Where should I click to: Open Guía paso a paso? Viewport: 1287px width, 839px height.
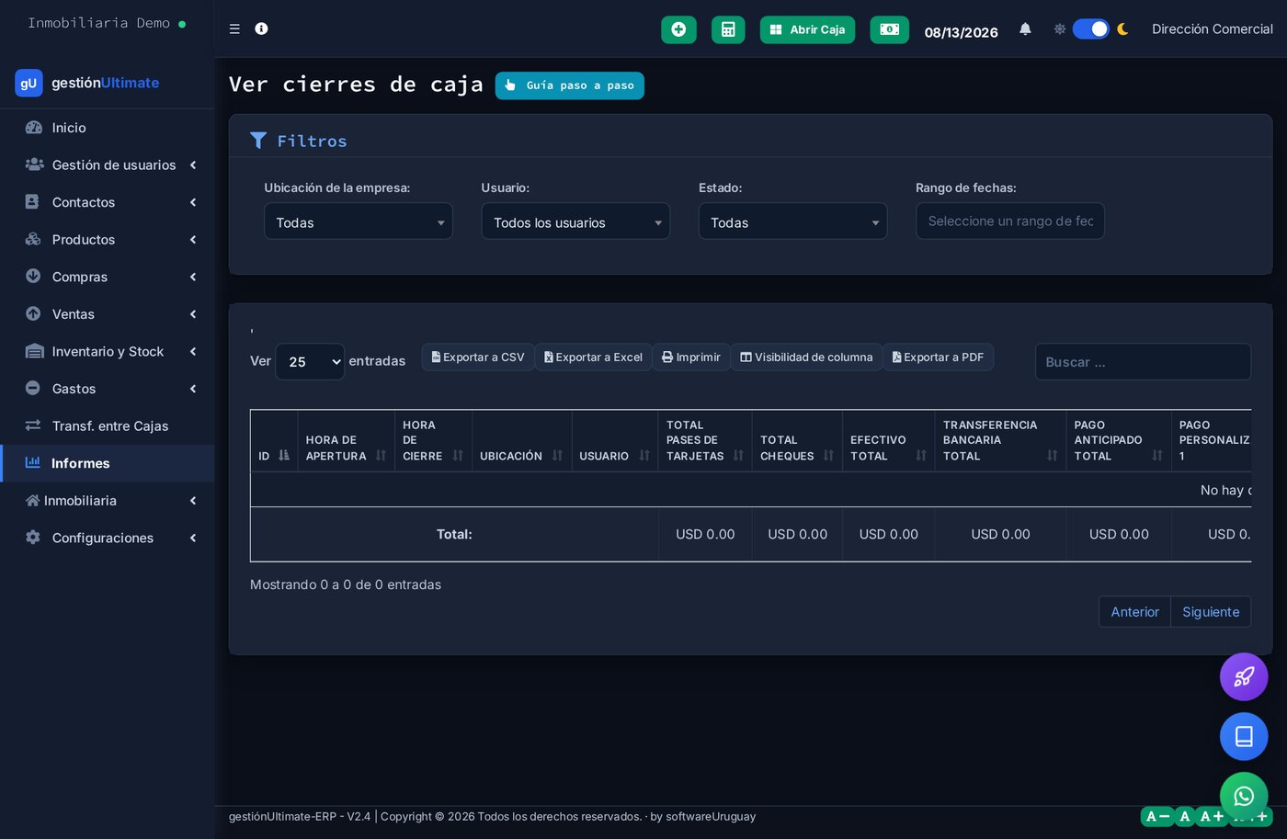point(569,85)
